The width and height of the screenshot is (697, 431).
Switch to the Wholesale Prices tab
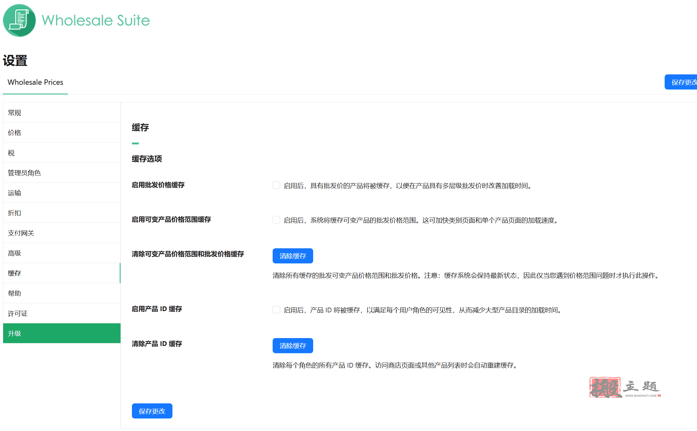pos(35,82)
